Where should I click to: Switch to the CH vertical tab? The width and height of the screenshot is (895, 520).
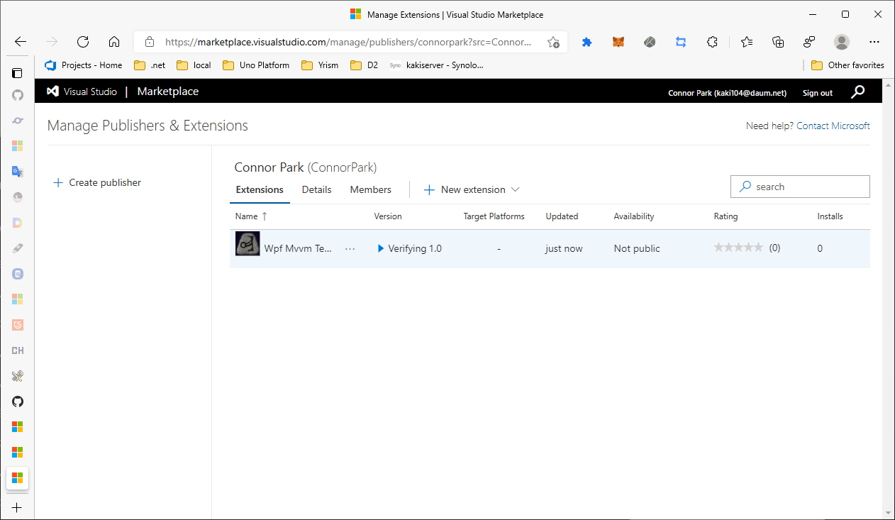18,350
